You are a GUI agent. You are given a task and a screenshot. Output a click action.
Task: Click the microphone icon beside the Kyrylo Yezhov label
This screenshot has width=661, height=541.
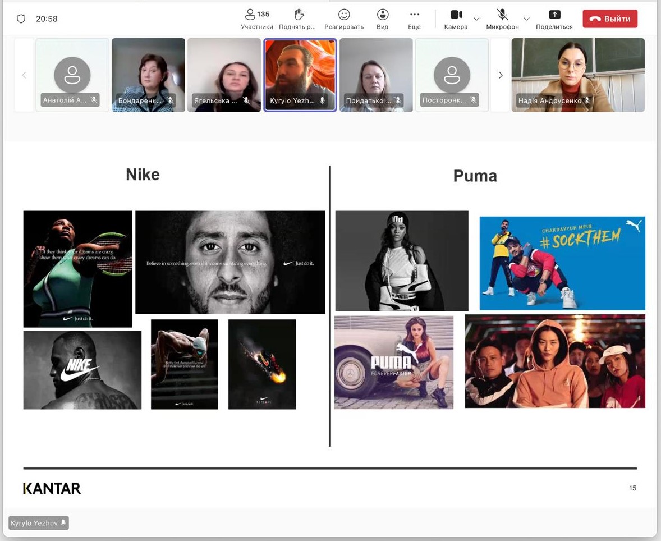click(63, 523)
